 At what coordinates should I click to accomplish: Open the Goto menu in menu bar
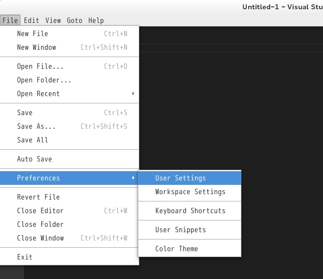tap(74, 20)
